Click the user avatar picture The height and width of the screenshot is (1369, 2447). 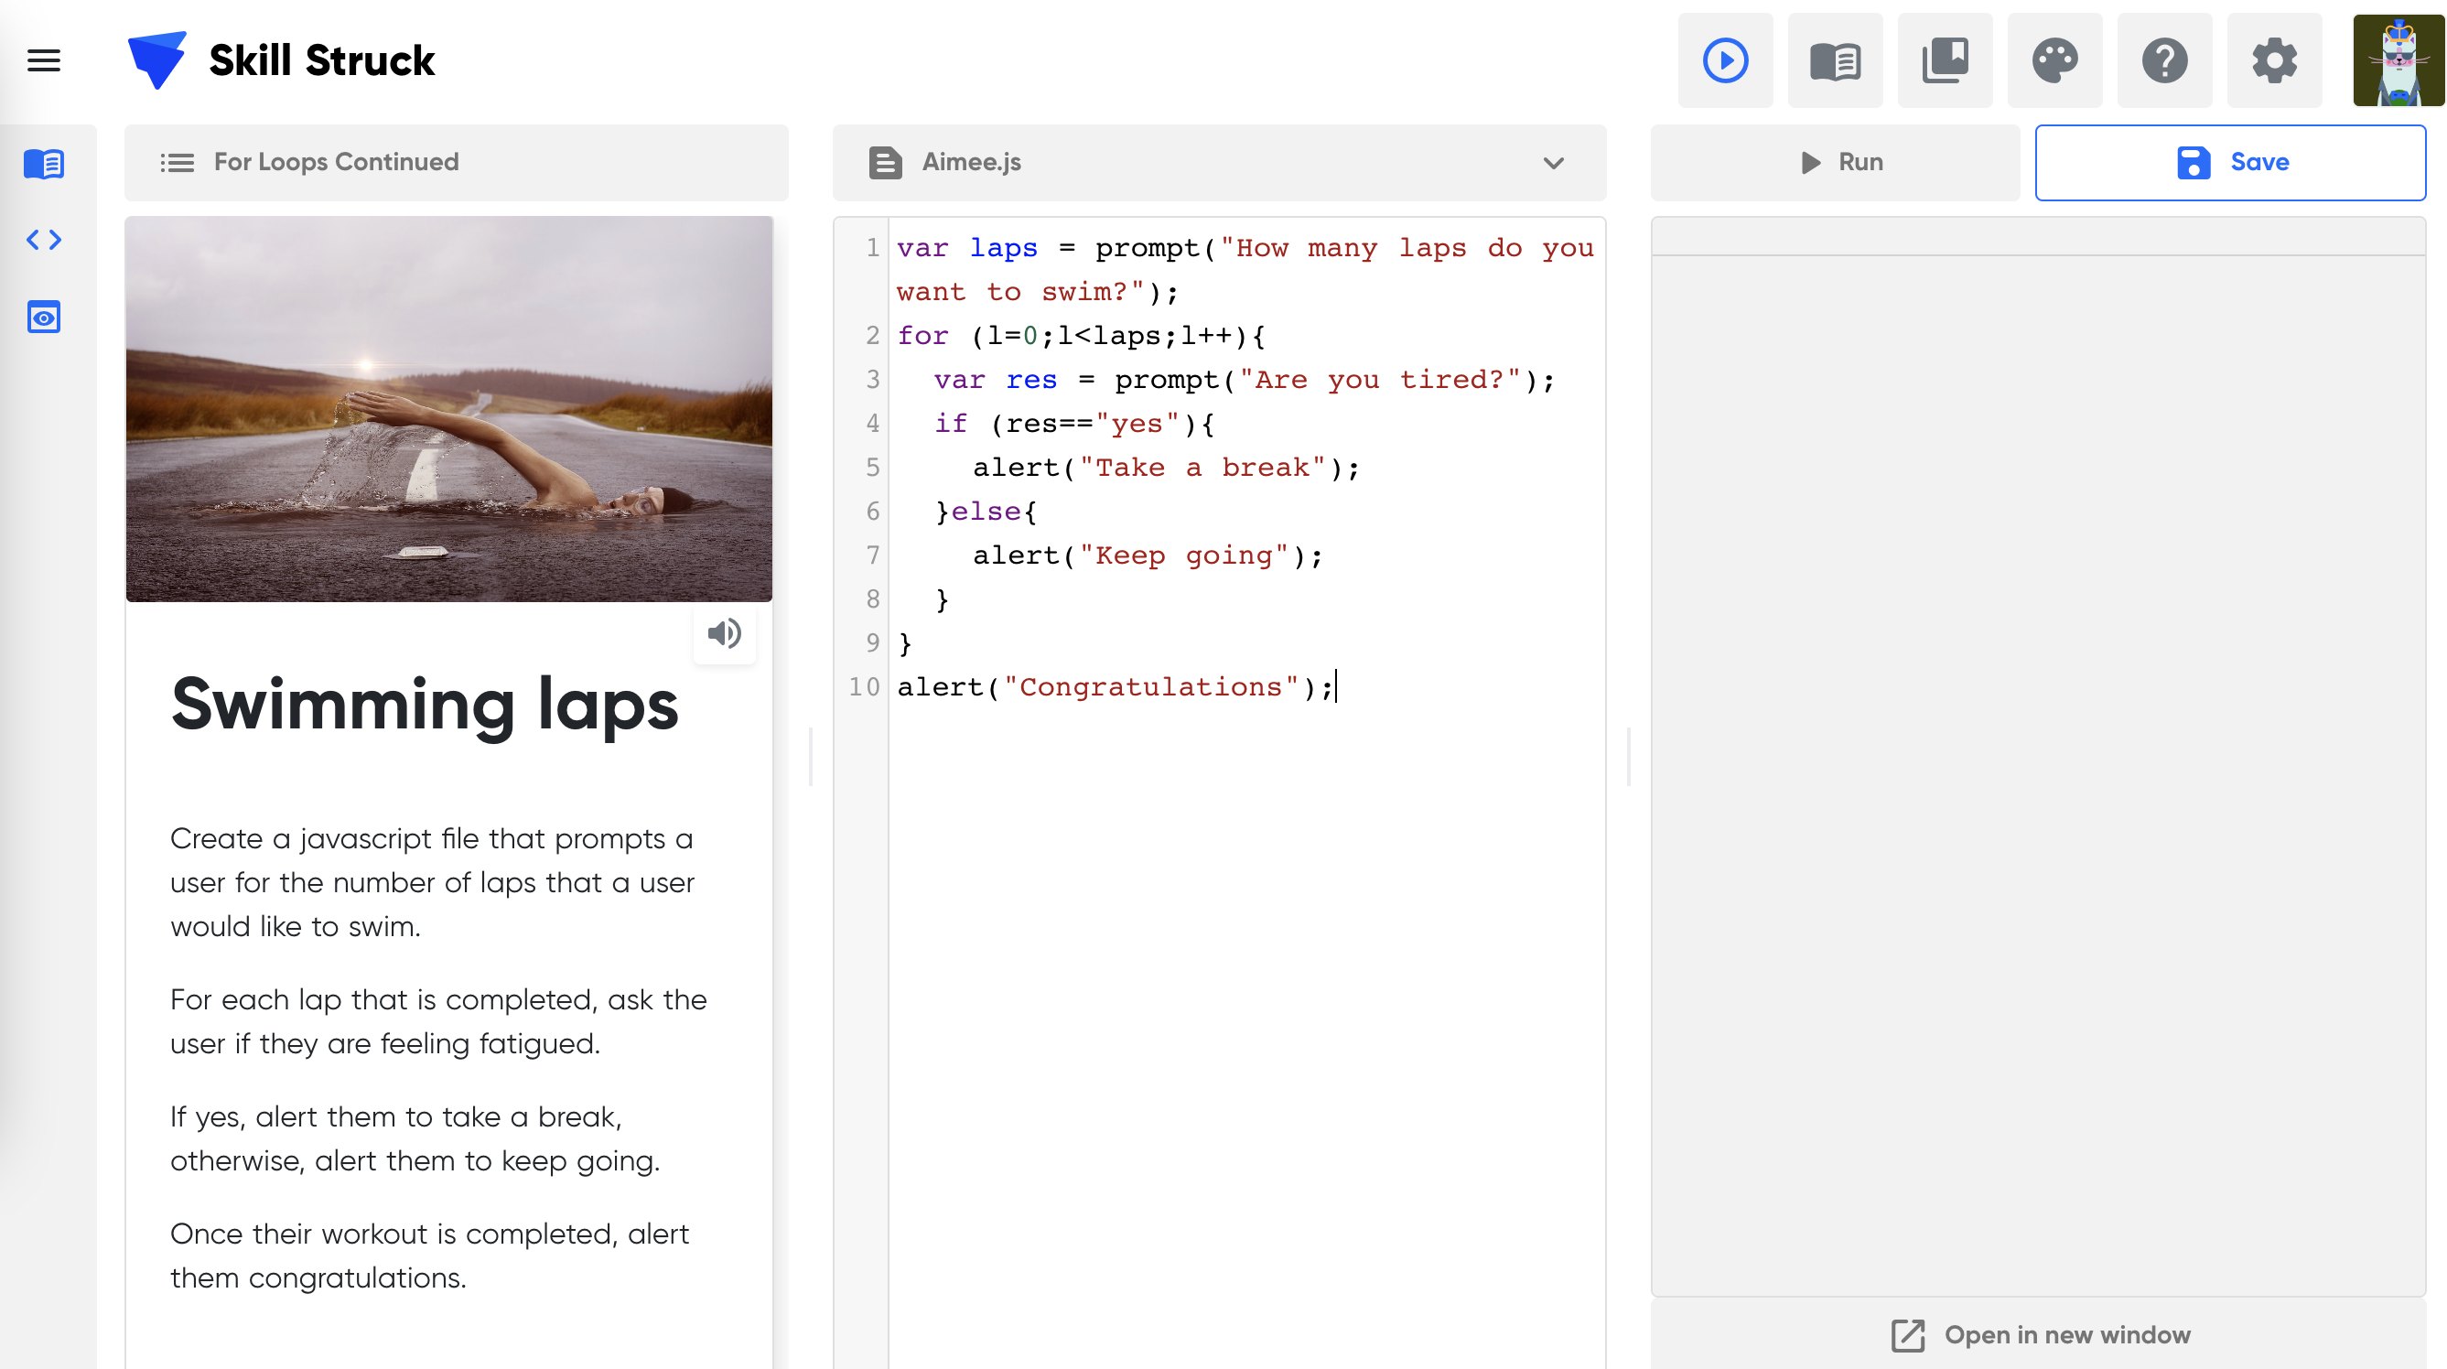[x=2398, y=59]
